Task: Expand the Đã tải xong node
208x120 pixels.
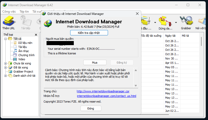Action: click(6, 68)
